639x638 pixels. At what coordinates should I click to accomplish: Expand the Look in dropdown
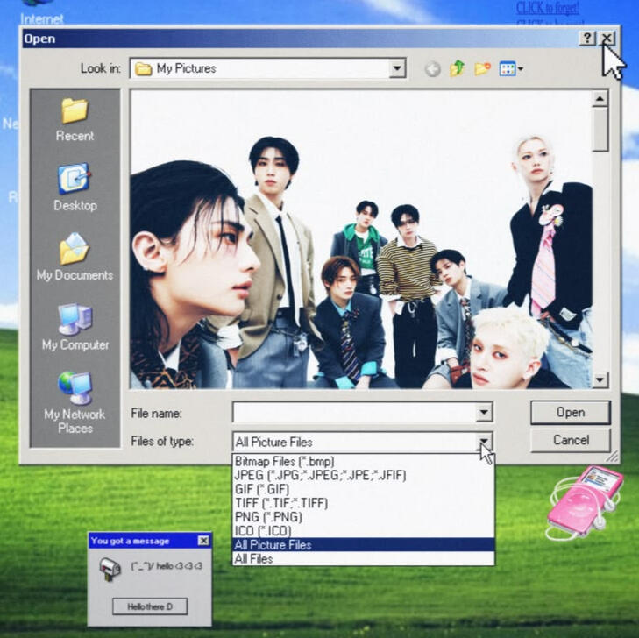click(x=397, y=68)
